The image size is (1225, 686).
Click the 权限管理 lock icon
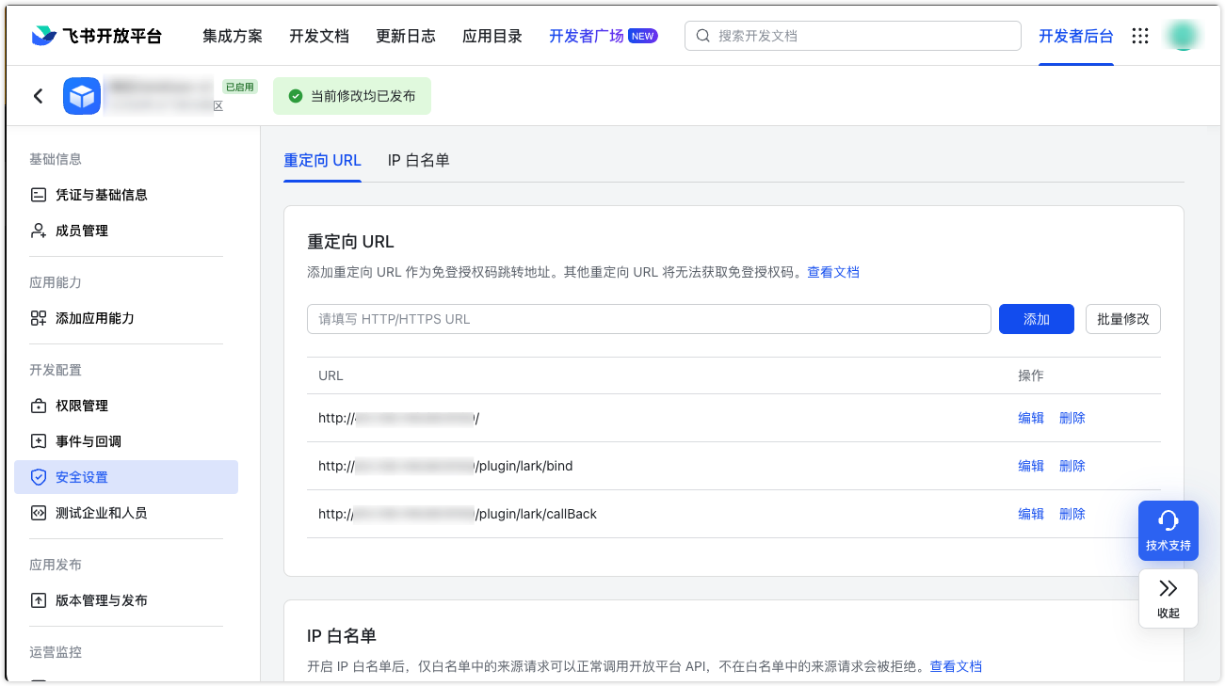tap(39, 406)
